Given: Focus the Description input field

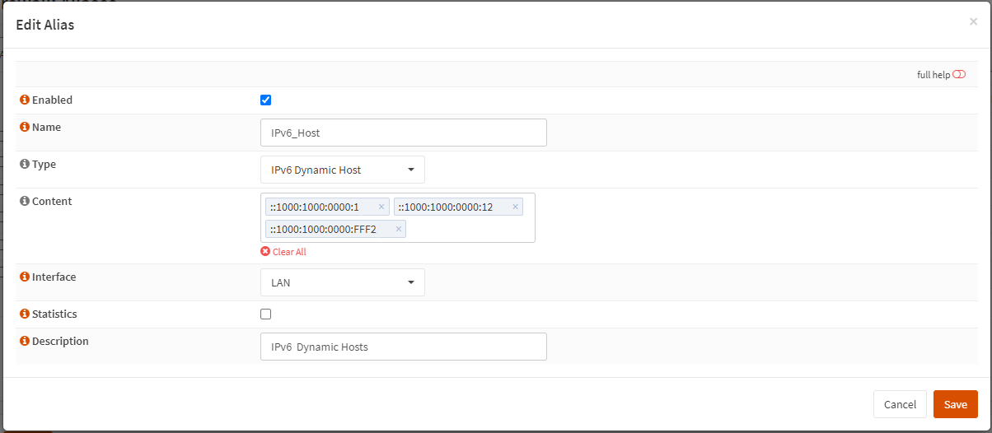Looking at the screenshot, I should pos(403,347).
